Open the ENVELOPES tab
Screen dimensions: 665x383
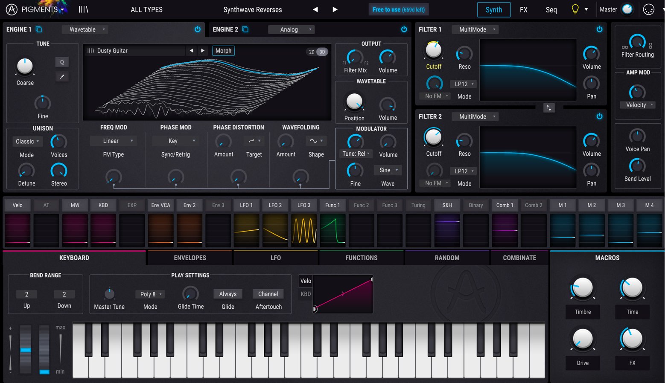tap(190, 258)
